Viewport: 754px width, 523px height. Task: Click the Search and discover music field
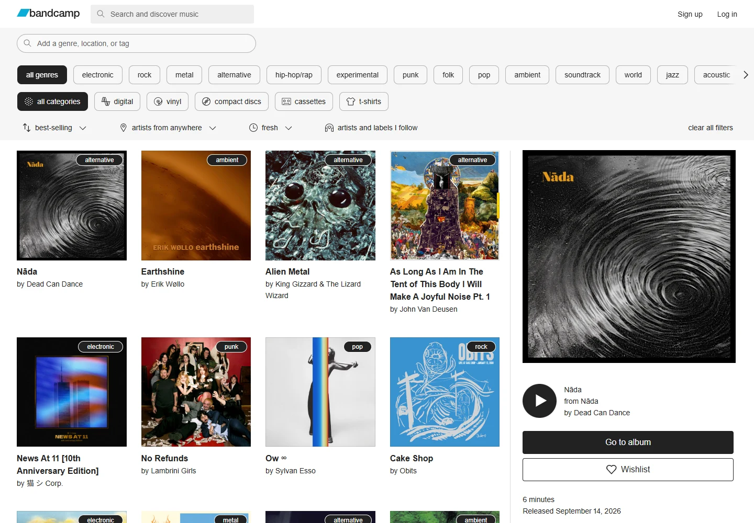point(172,14)
